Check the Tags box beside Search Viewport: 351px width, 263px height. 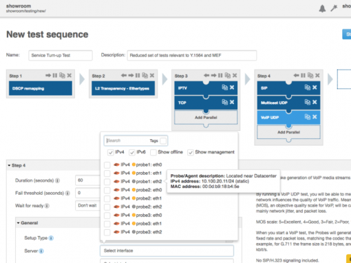(163, 140)
